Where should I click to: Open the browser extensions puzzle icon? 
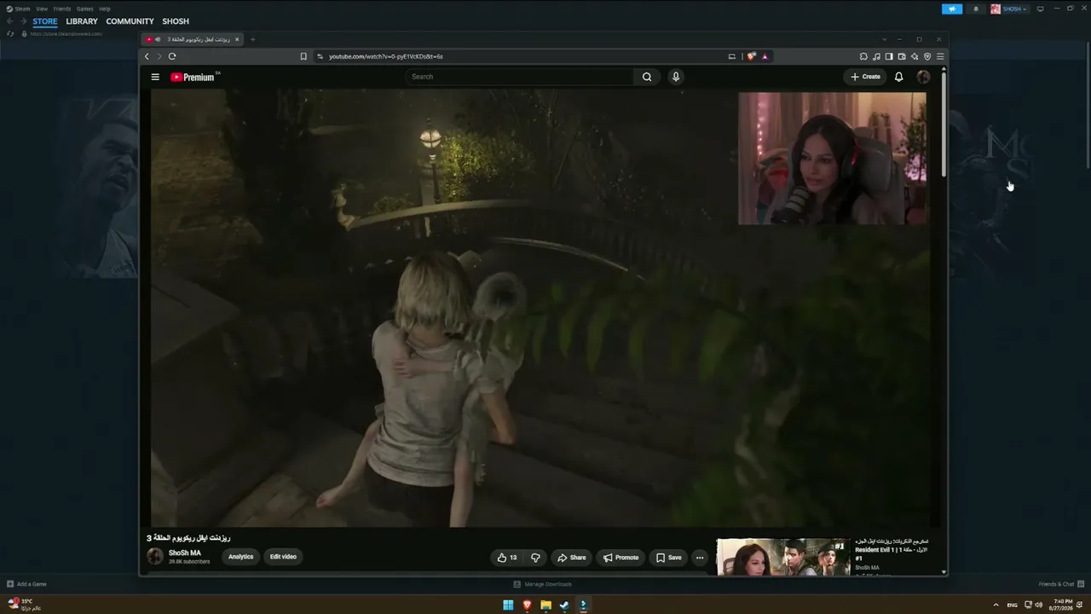tap(863, 56)
